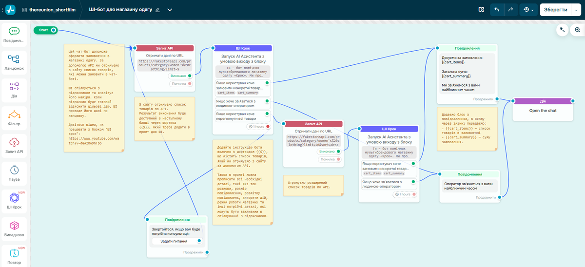Select the first Запит API block header
The height and width of the screenshot is (267, 585).
pos(164,48)
